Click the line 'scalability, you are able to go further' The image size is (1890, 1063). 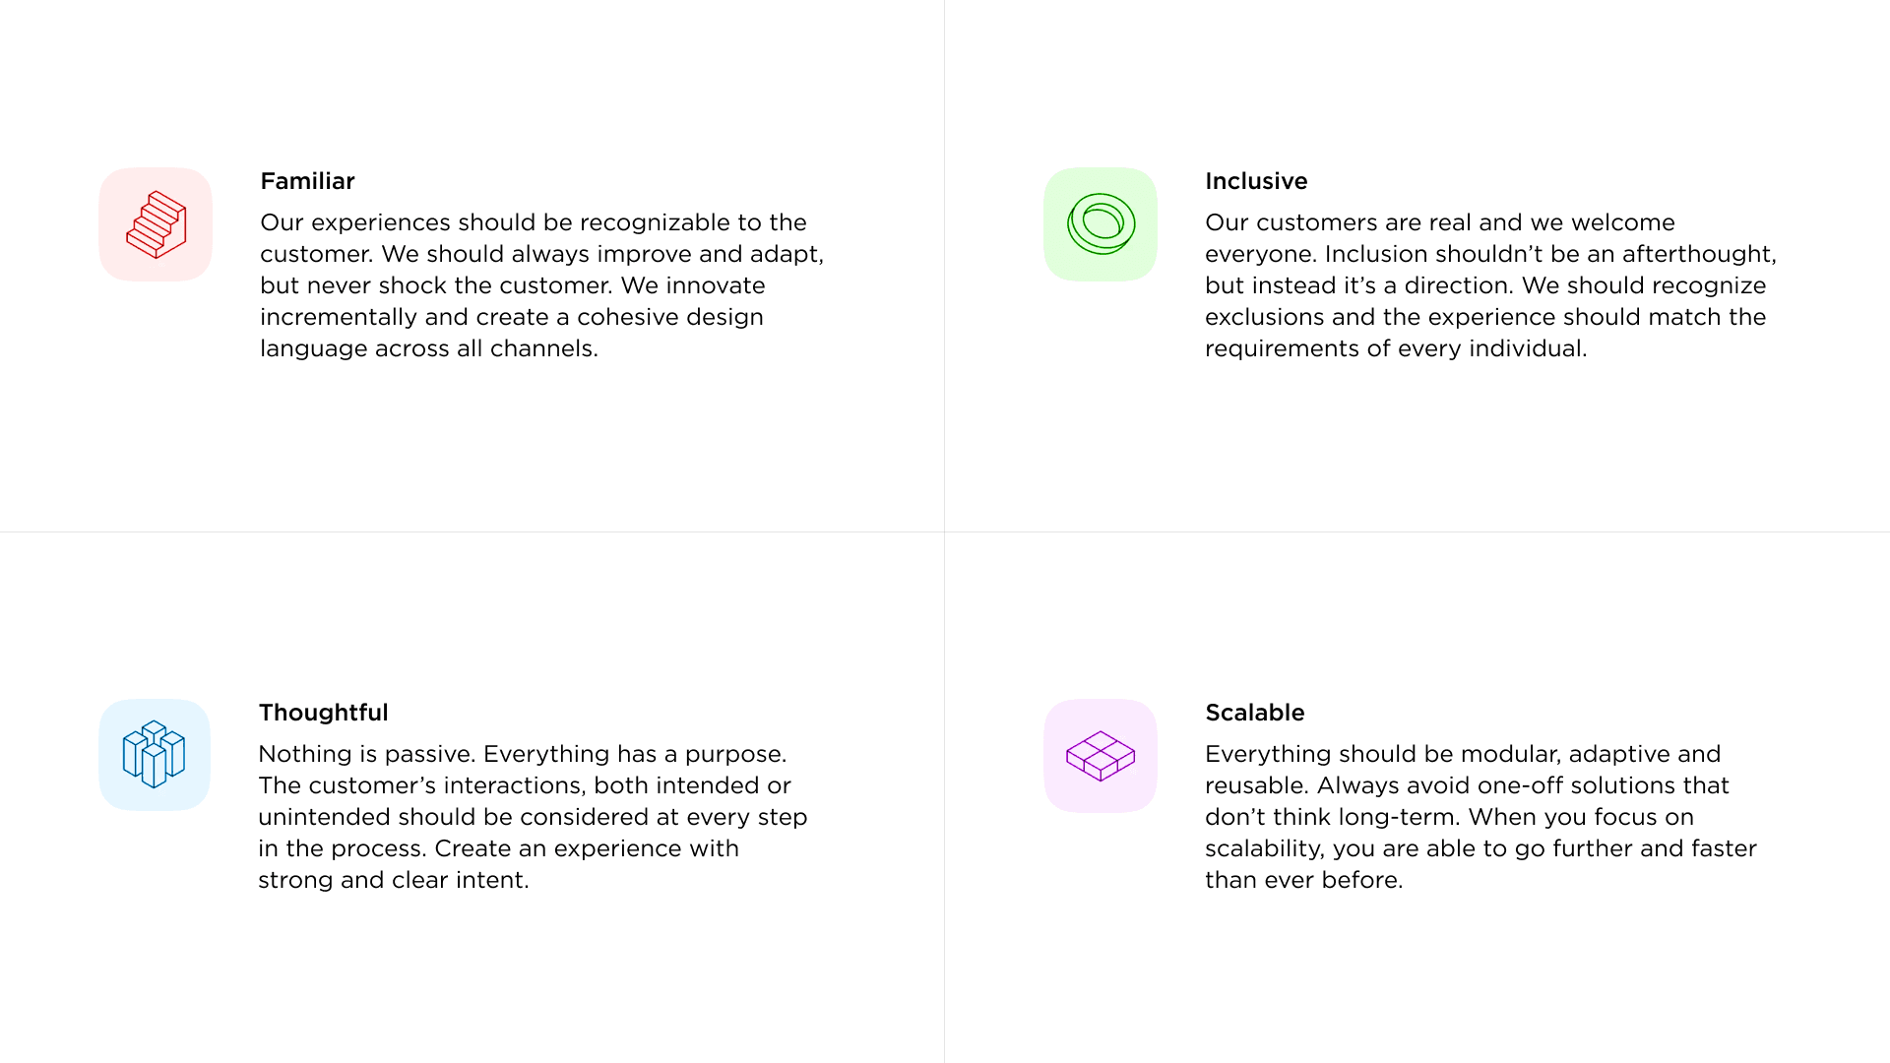(x=1480, y=848)
